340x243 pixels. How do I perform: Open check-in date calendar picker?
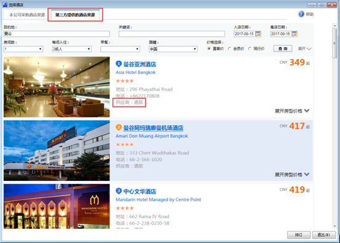click(x=258, y=34)
